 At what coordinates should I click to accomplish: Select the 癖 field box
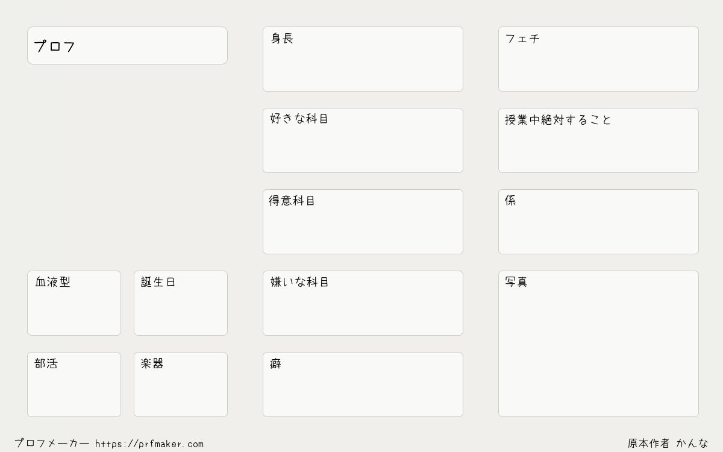pos(363,385)
